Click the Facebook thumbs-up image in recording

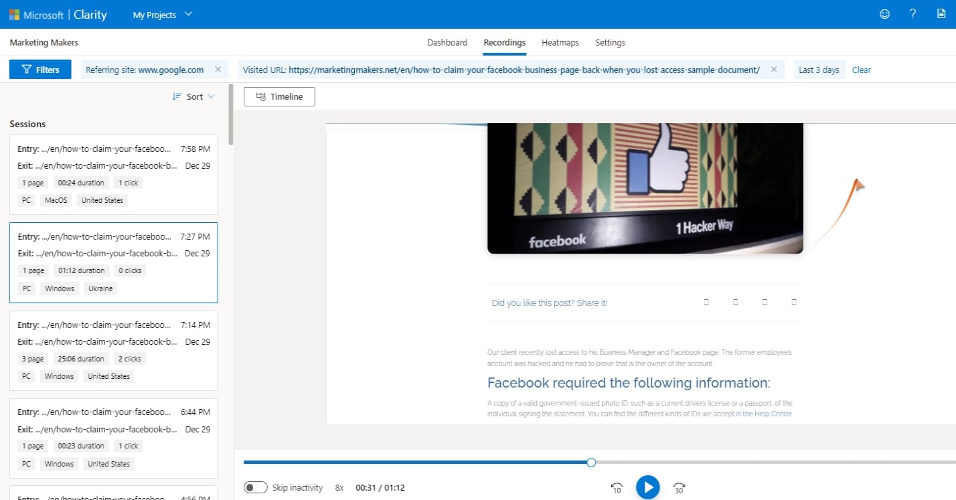pos(645,188)
